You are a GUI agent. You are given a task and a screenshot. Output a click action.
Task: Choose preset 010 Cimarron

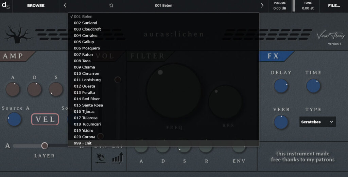coord(163,73)
